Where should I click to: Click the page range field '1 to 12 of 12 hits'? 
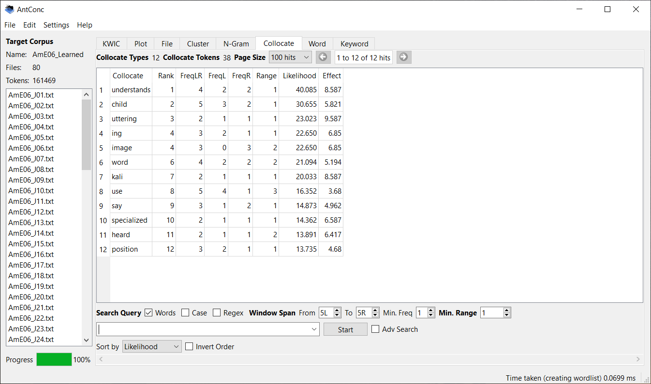[x=364, y=57]
